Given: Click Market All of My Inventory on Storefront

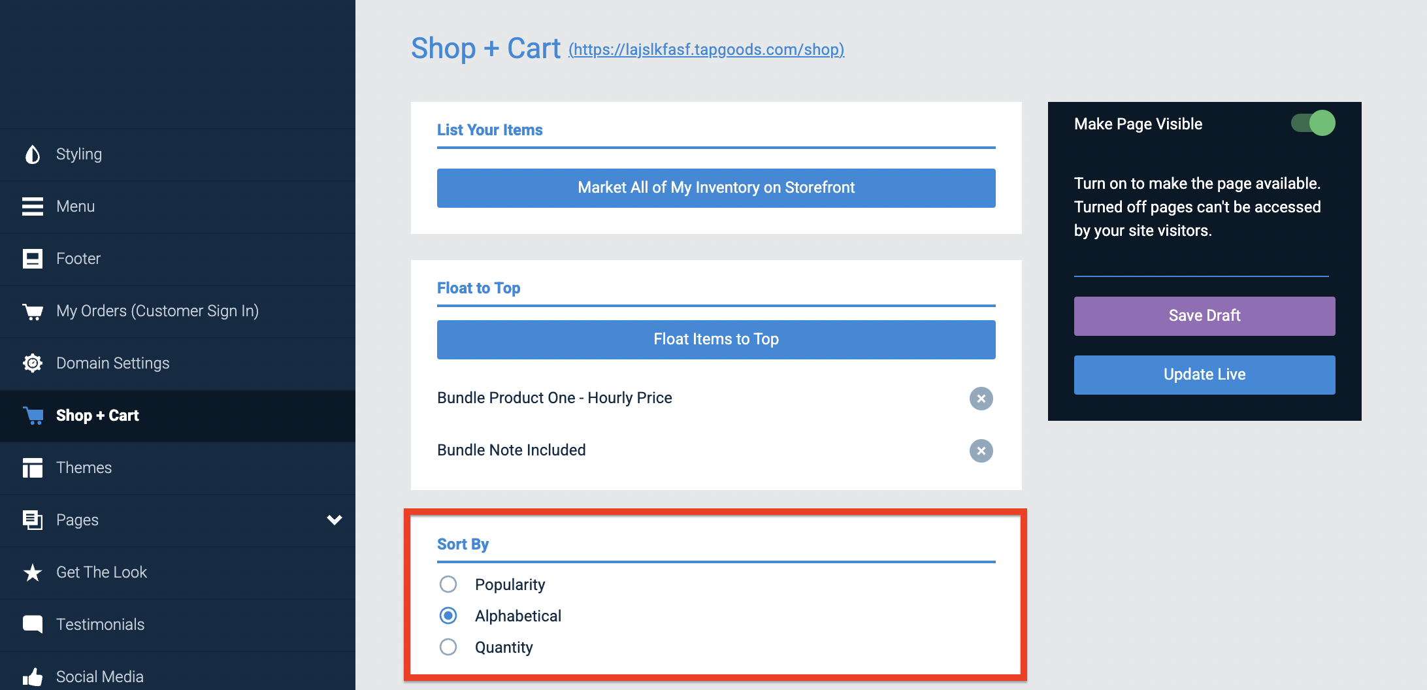Looking at the screenshot, I should point(715,188).
